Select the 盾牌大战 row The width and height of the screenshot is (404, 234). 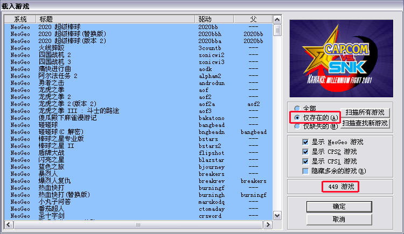click(x=138, y=153)
